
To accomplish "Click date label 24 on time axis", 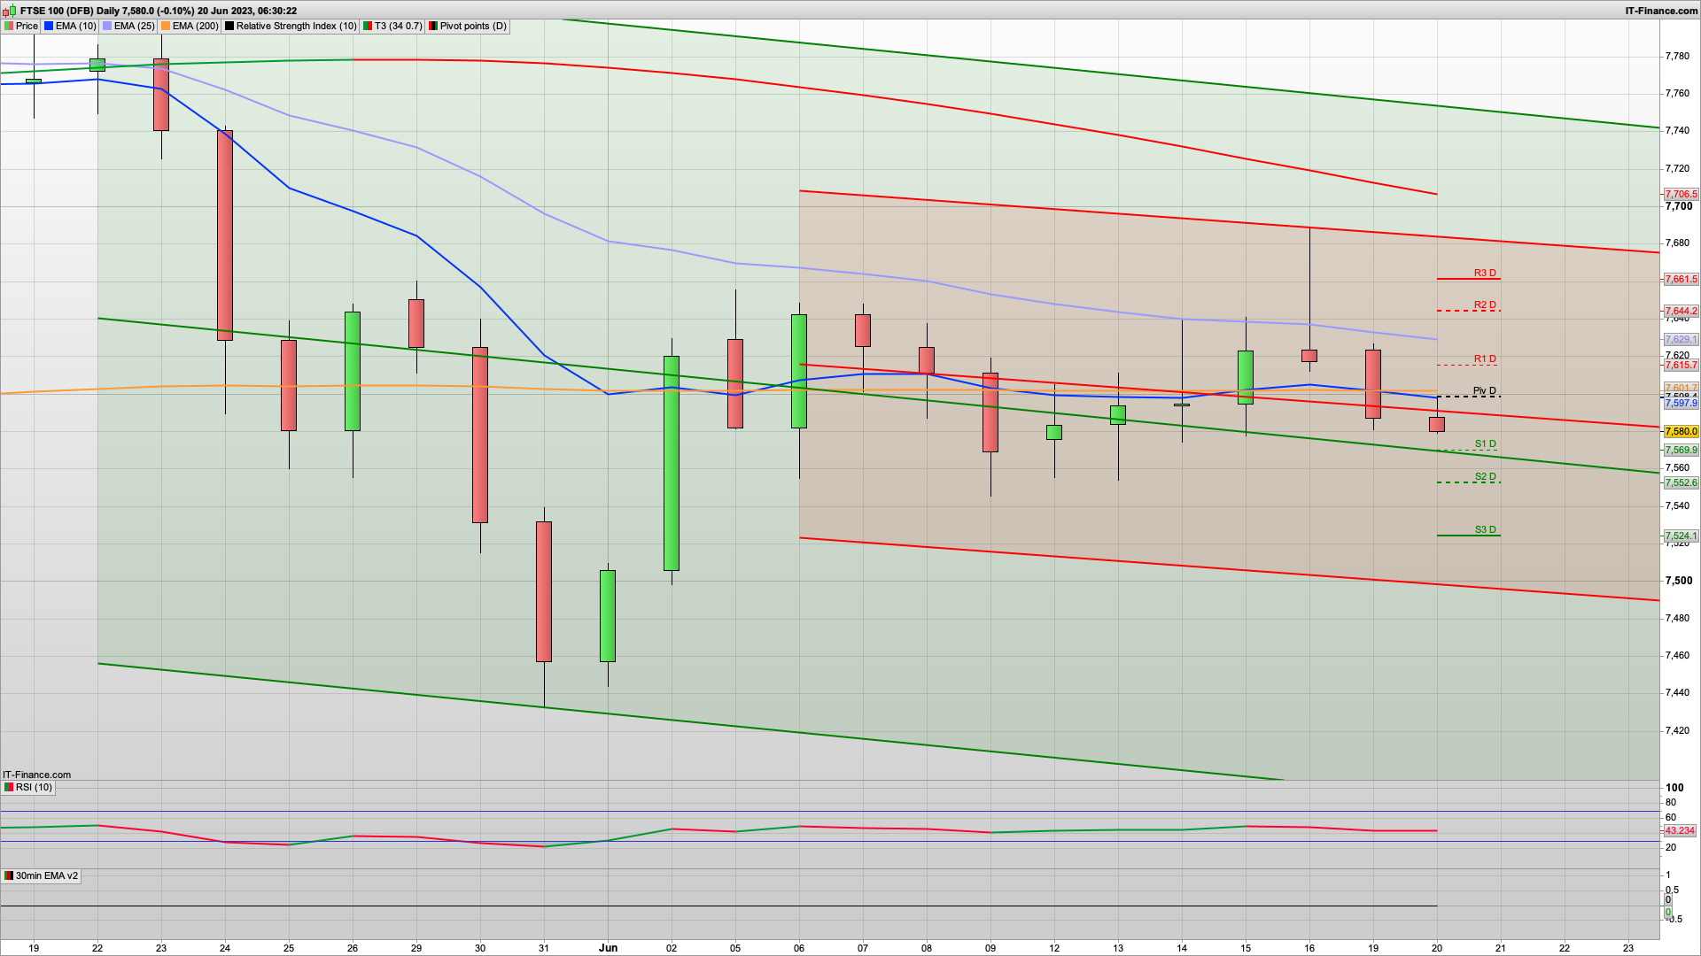I will (225, 947).
